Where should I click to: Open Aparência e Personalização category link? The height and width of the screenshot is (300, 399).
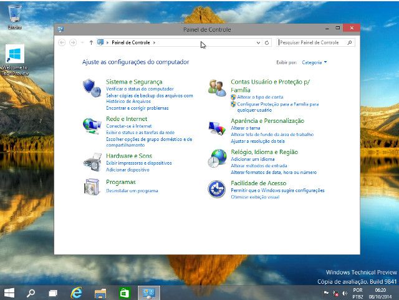point(267,121)
